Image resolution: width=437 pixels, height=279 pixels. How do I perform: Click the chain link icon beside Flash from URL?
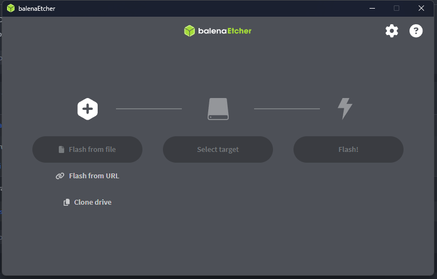[60, 176]
